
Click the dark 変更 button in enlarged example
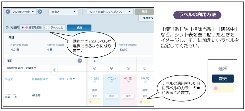pos(223,78)
